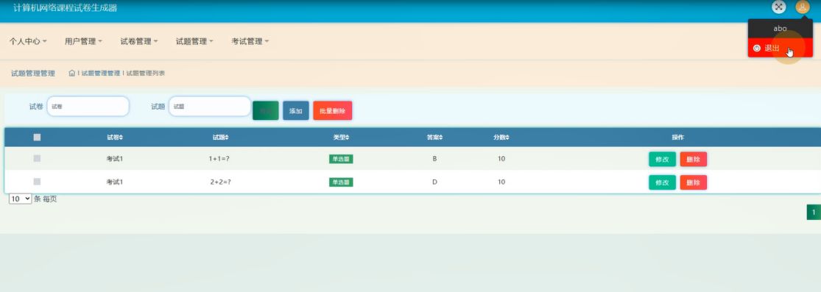The height and width of the screenshot is (292, 821).
Task: Click the power icon beside 退出
Action: [757, 48]
